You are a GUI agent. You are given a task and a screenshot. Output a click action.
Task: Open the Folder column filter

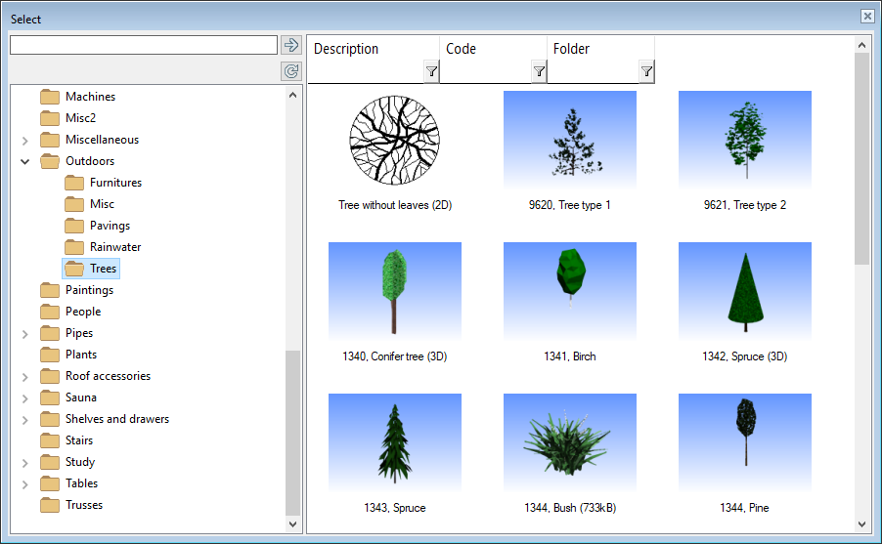point(646,71)
